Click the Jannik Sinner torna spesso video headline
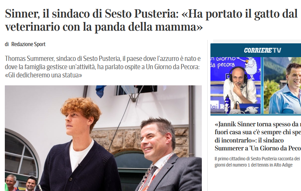Screen dimensions: 301x191 click(258, 136)
